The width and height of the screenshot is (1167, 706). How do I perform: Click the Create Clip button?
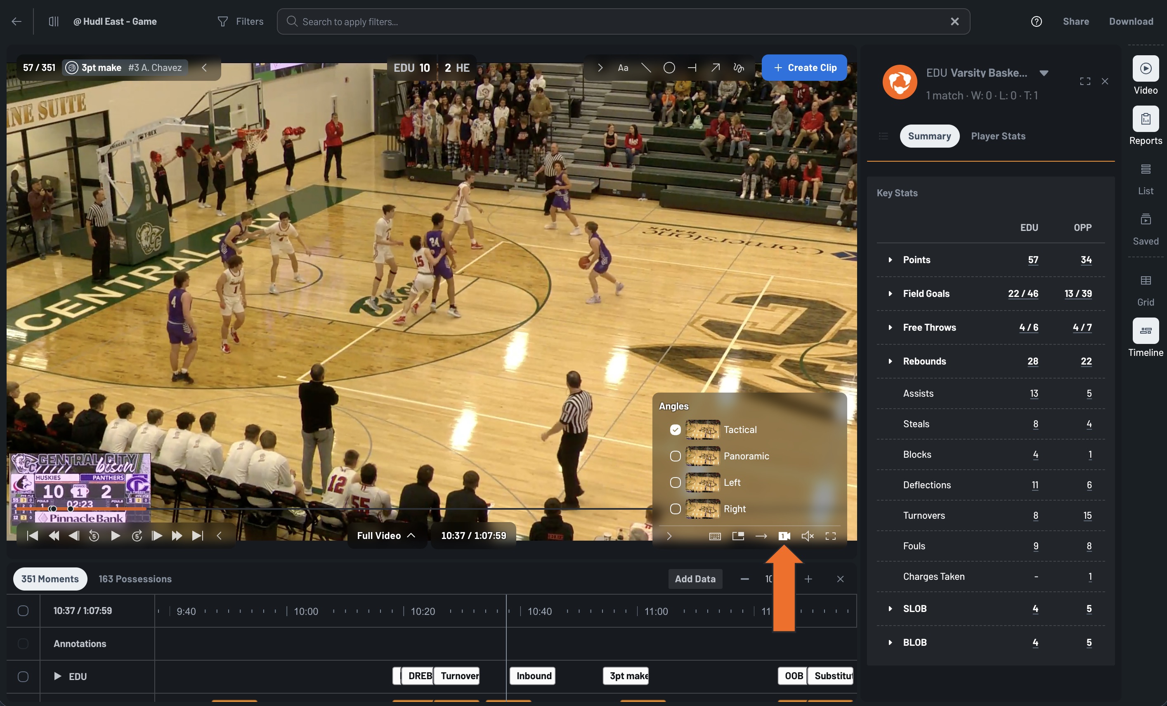(x=805, y=68)
